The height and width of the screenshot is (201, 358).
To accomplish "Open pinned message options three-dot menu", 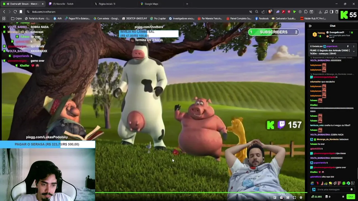I will tap(354, 46).
